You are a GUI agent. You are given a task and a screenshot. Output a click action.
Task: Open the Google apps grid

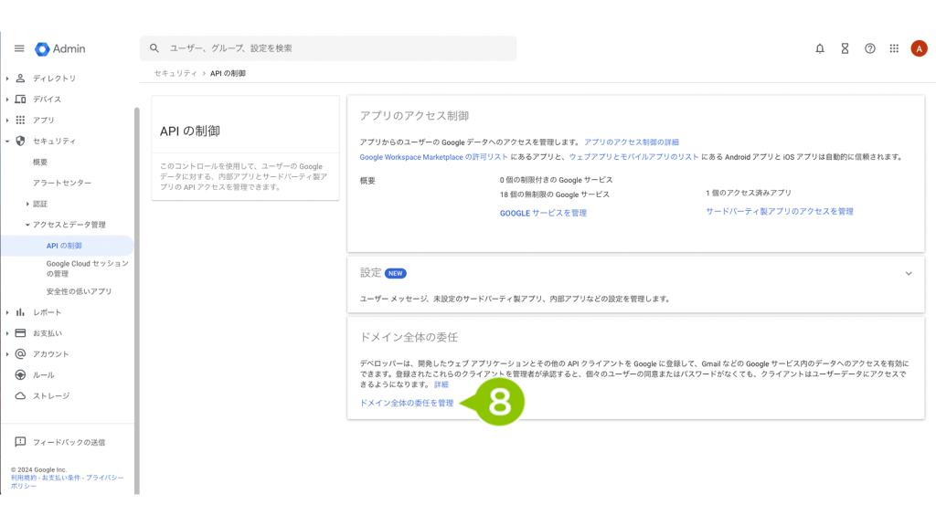(894, 49)
